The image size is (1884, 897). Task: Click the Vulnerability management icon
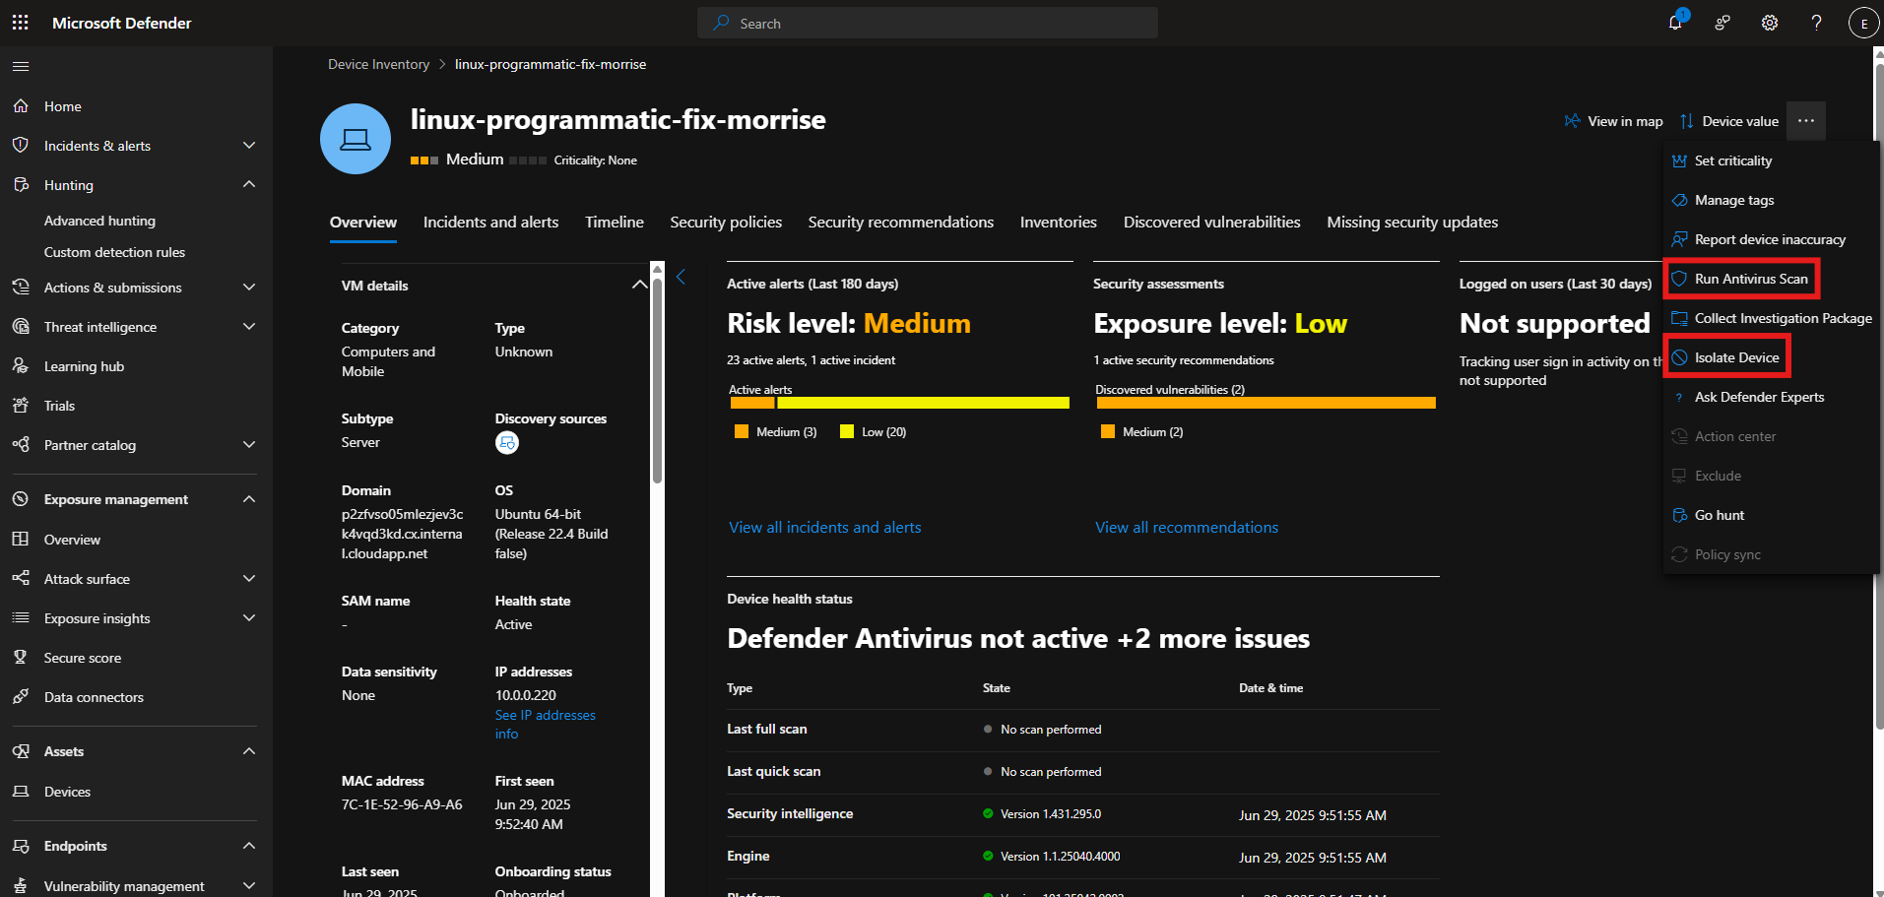click(x=21, y=885)
